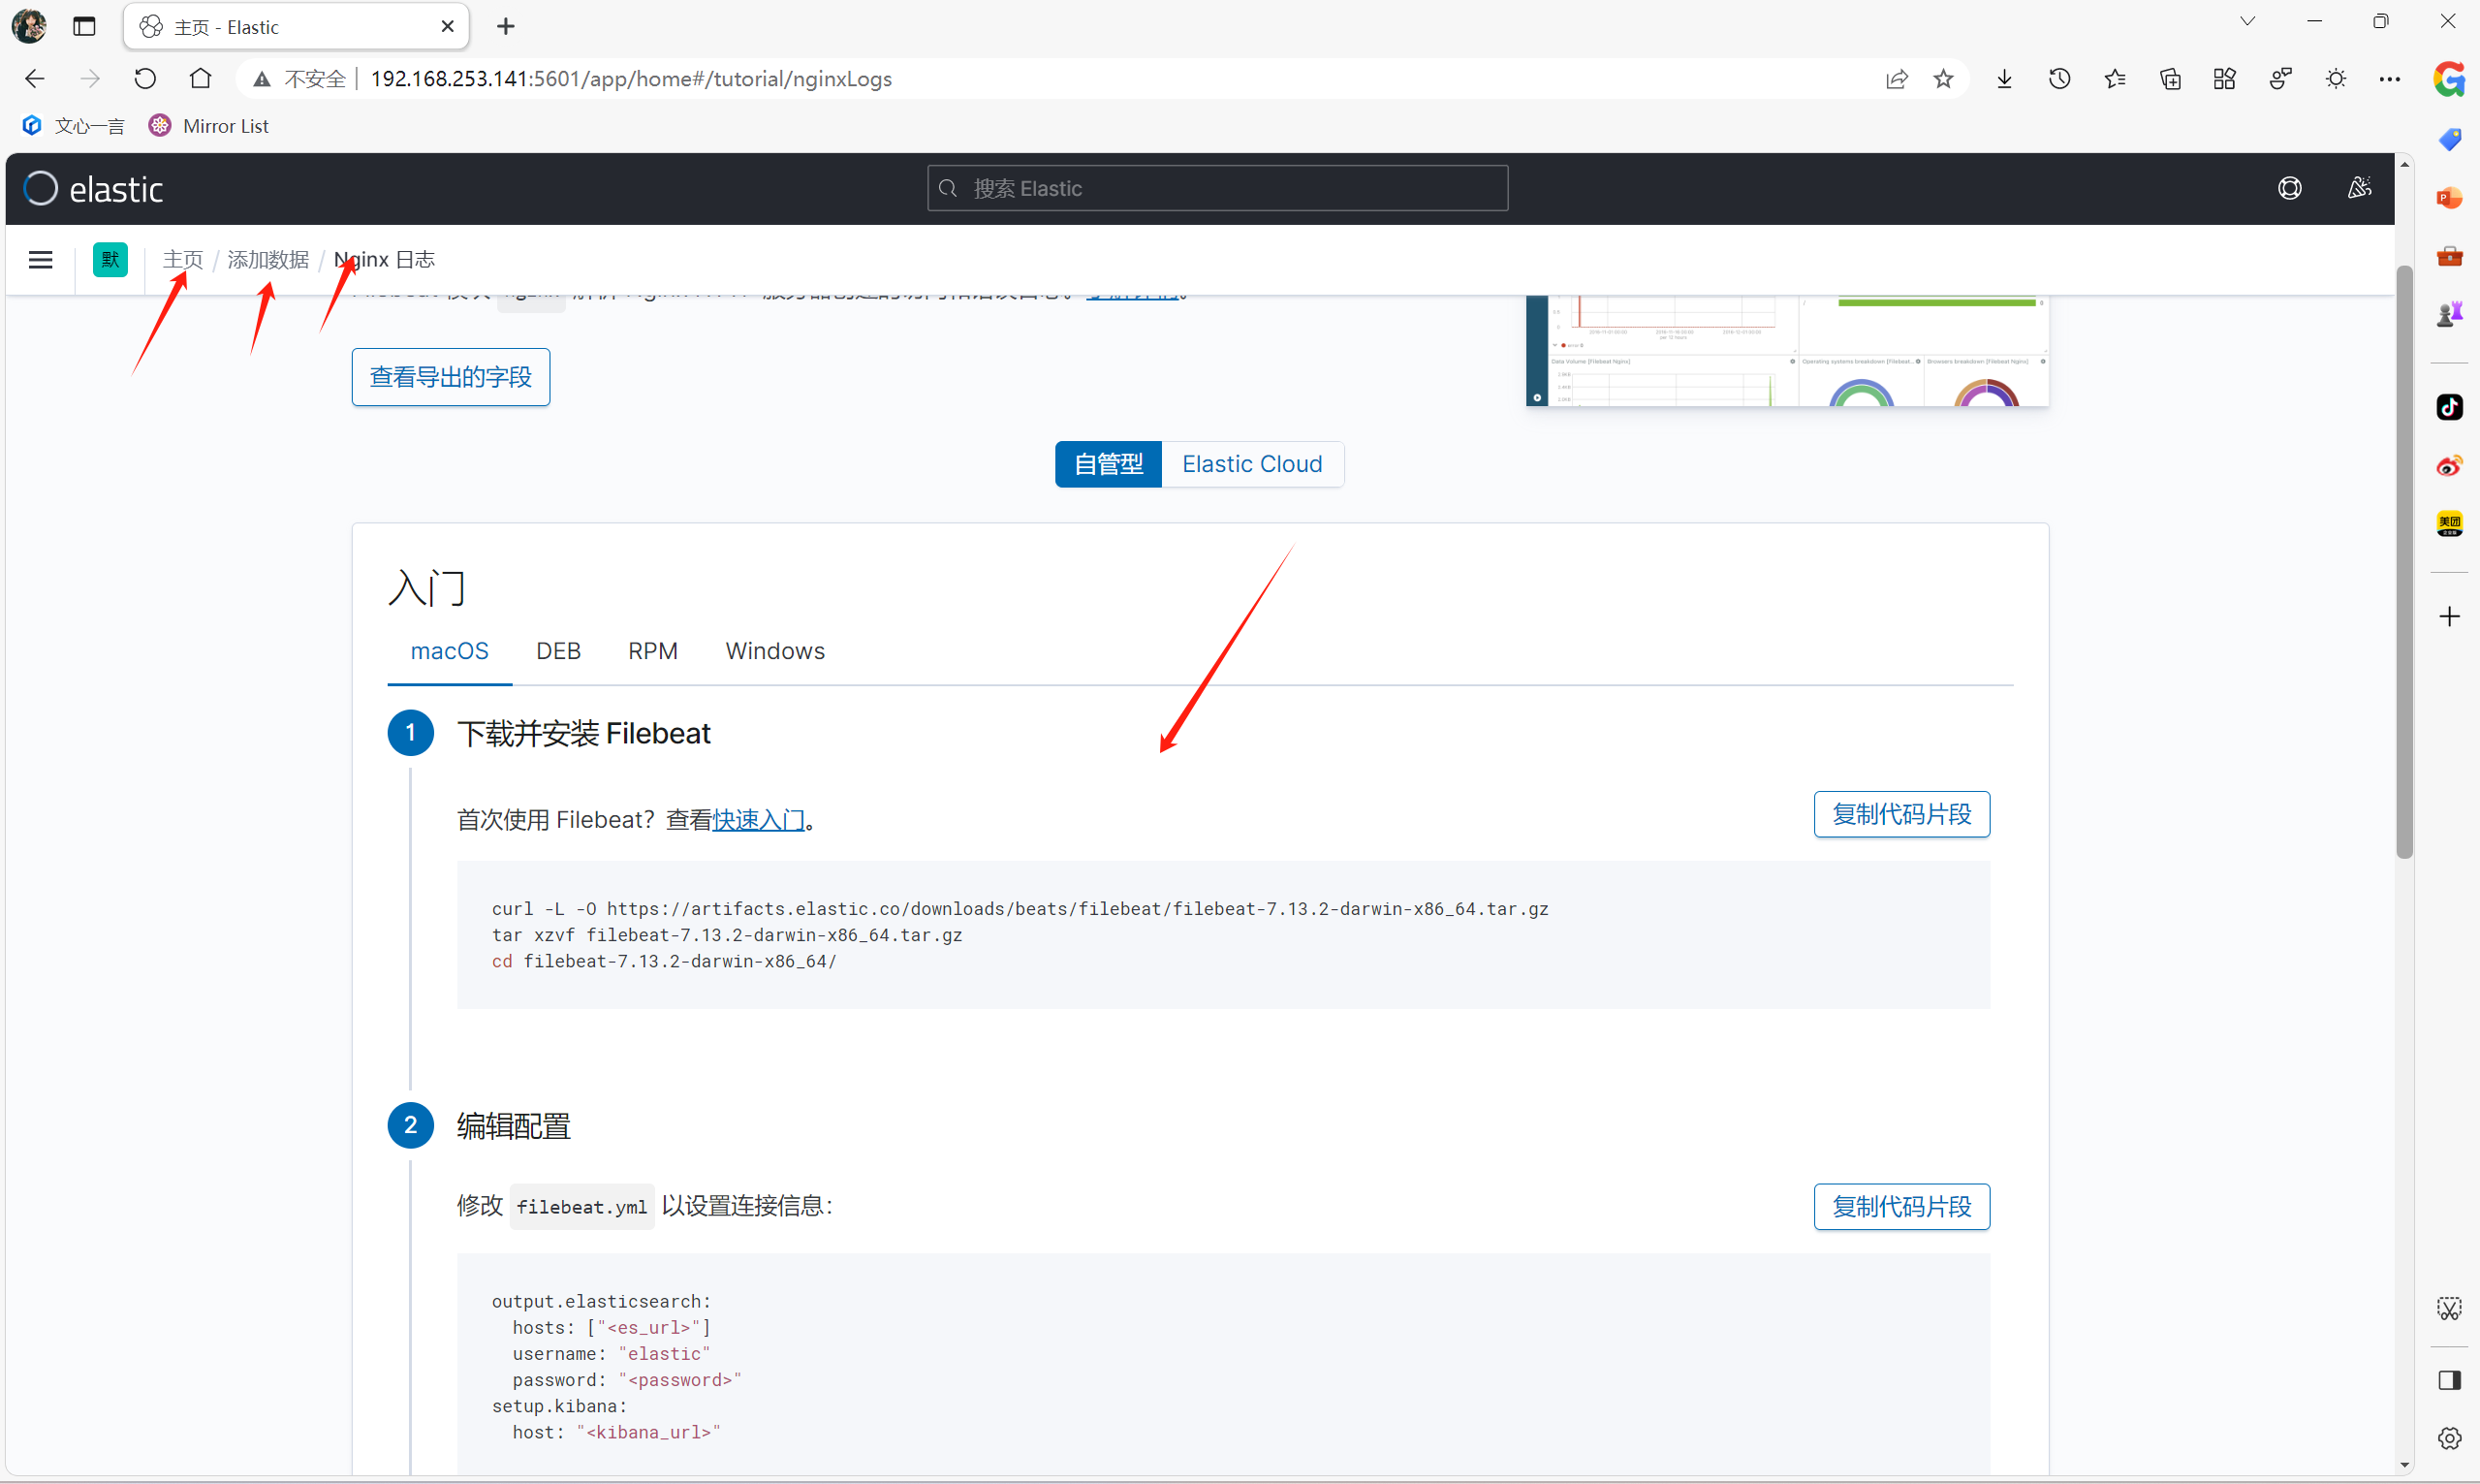The width and height of the screenshot is (2480, 1484).
Task: Share this page via the address bar icon
Action: click(1897, 79)
